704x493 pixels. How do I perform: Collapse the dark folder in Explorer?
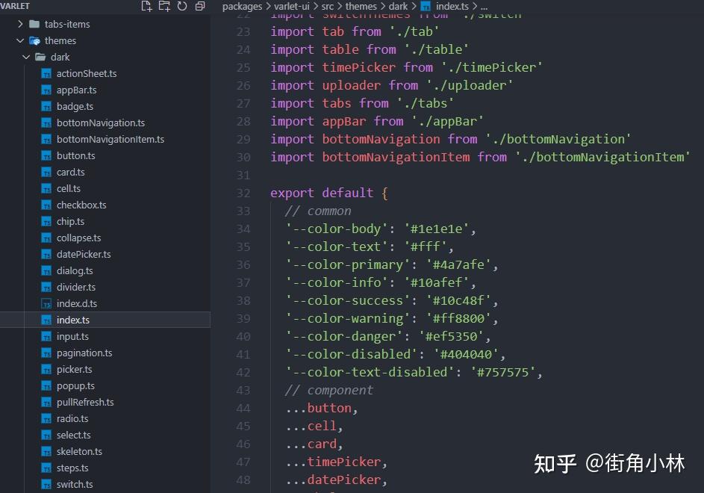coord(26,57)
